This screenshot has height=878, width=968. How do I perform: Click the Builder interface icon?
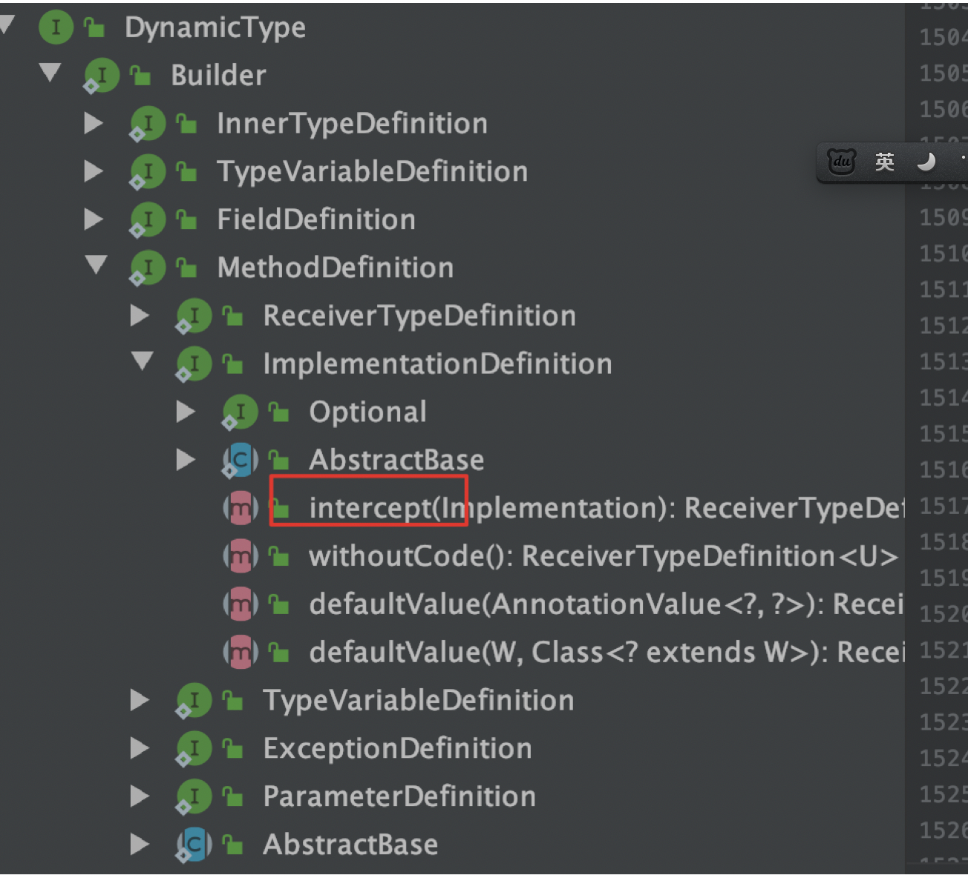tap(102, 75)
